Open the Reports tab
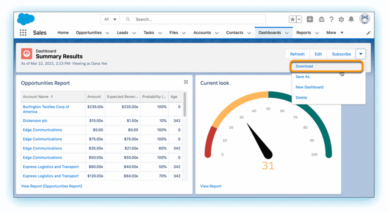The height and width of the screenshot is (213, 388). [304, 33]
